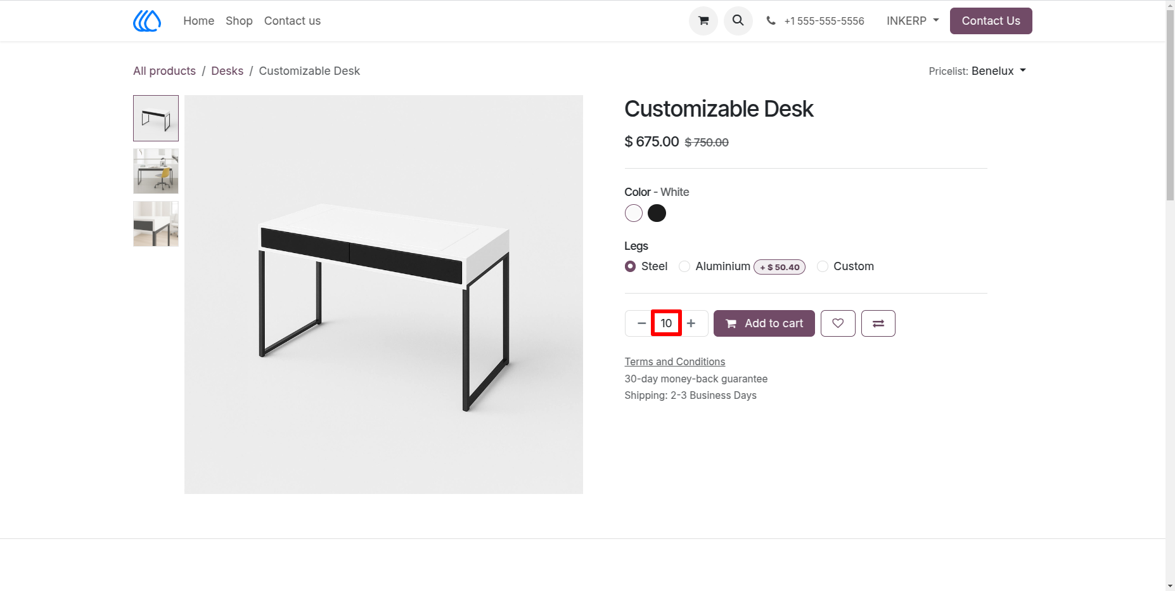Add product to wishlist heart icon

pos(838,323)
